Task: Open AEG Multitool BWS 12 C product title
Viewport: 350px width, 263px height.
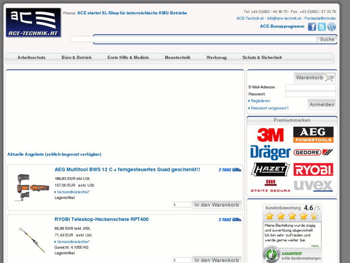Action: click(x=127, y=170)
